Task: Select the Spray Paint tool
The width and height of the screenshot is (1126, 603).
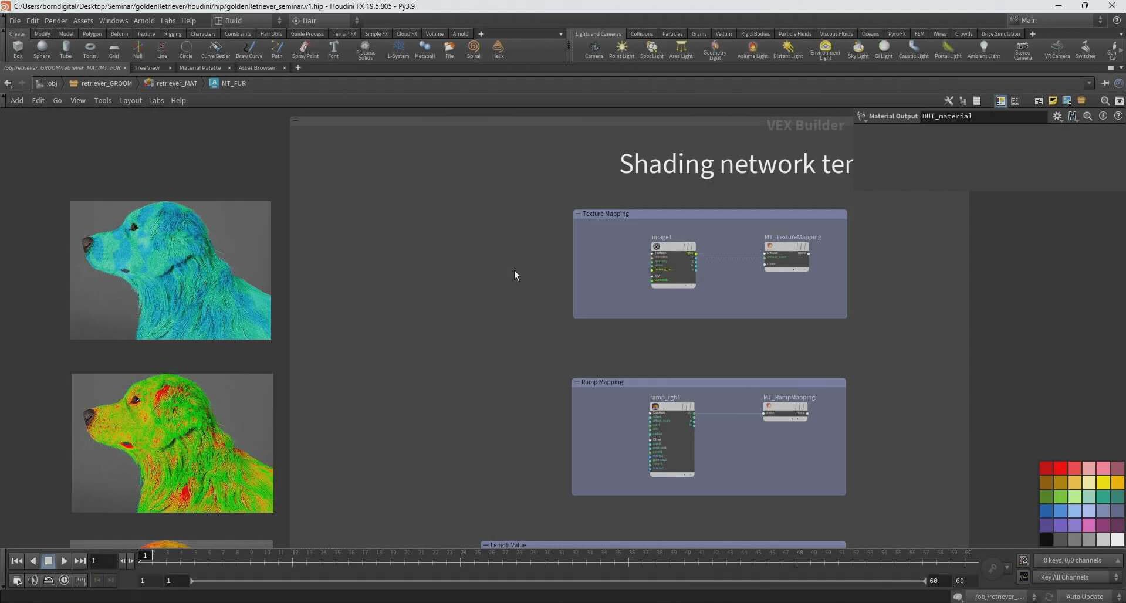Action: (305, 49)
